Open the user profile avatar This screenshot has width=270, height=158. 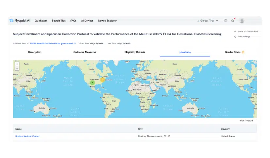coord(242,21)
